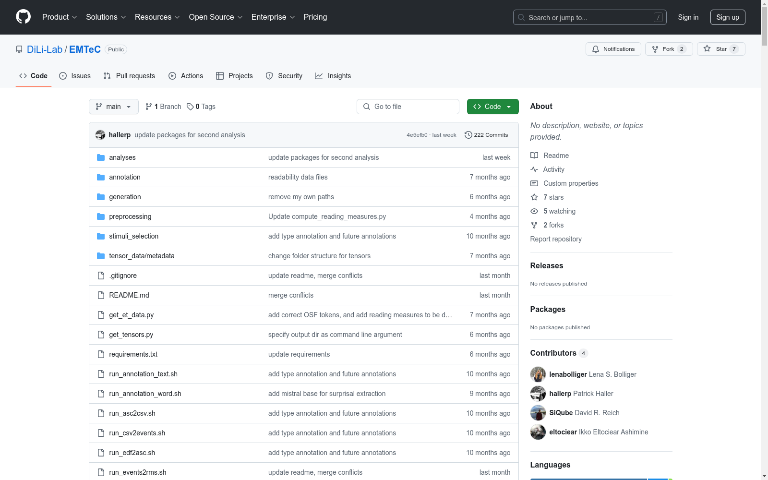
Task: Click the analyses folder icon
Action: point(101,157)
